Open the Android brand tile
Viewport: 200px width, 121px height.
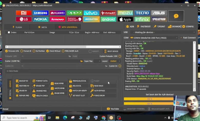tap(108, 19)
